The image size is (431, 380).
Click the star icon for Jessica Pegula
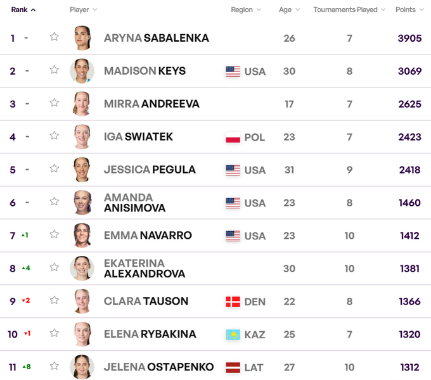click(x=55, y=168)
